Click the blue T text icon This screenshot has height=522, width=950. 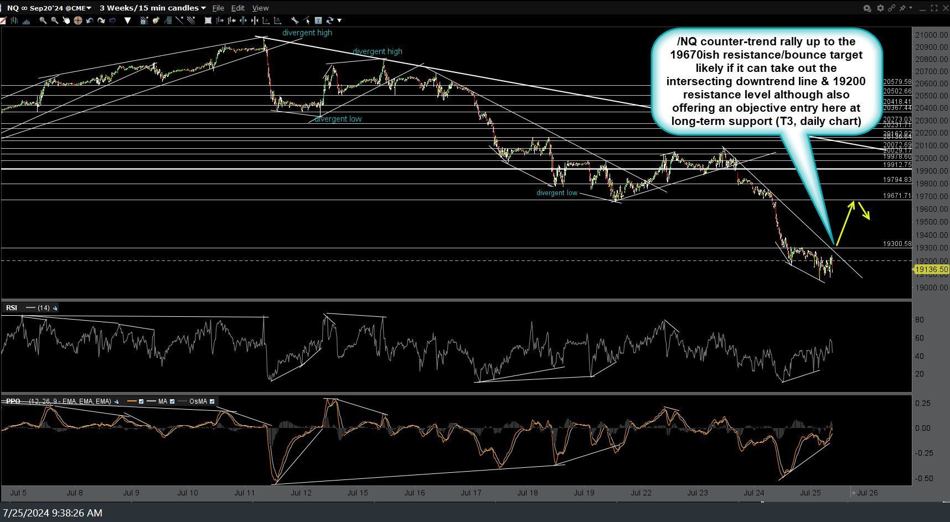click(318, 20)
